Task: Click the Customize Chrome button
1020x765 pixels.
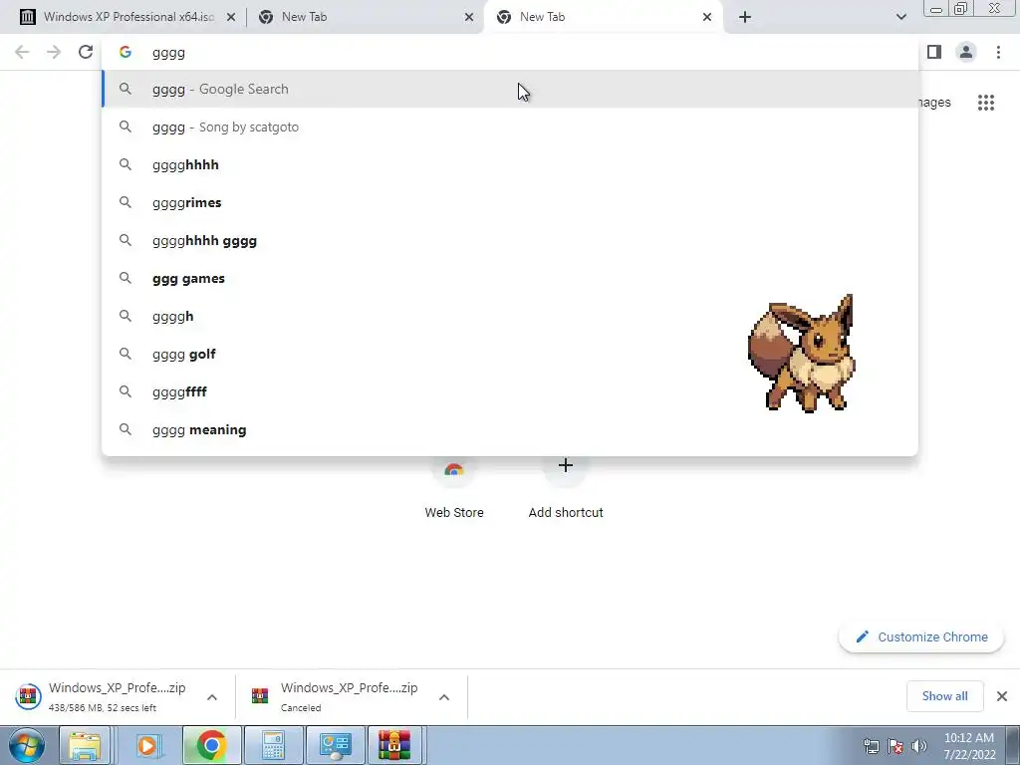Action: pos(921,637)
